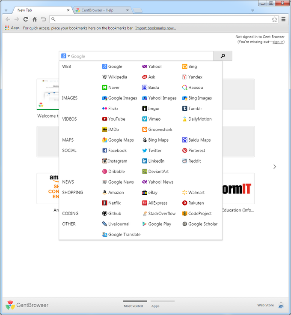Select Dribbble search
Screen dimensions: 291x315
[113, 171]
